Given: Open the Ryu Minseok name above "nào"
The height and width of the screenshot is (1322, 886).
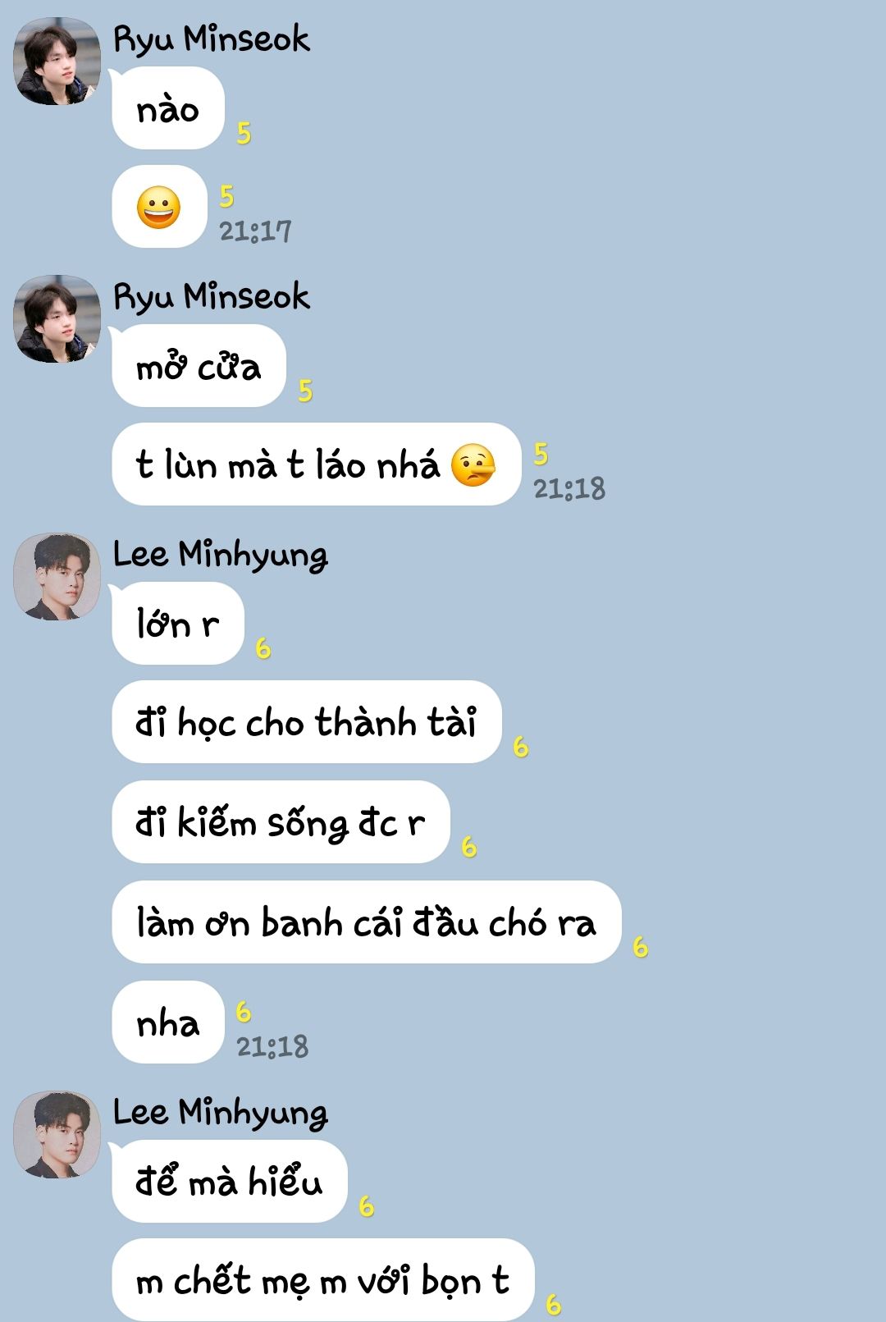Looking at the screenshot, I should point(212,39).
